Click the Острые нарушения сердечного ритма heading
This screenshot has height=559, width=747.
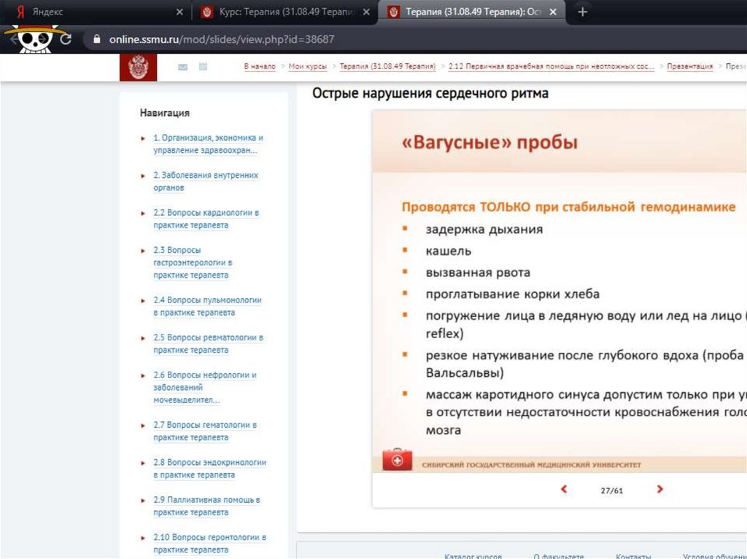430,93
